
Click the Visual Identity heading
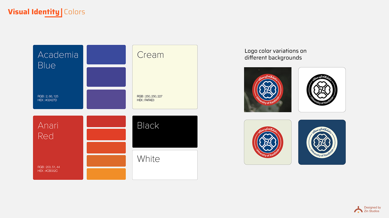(34, 12)
